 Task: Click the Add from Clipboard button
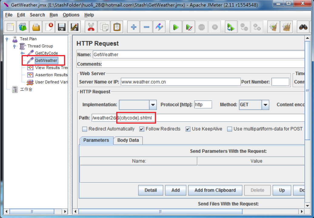point(215,190)
